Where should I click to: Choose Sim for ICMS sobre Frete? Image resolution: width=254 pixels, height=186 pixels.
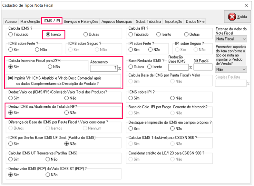pos(11,50)
